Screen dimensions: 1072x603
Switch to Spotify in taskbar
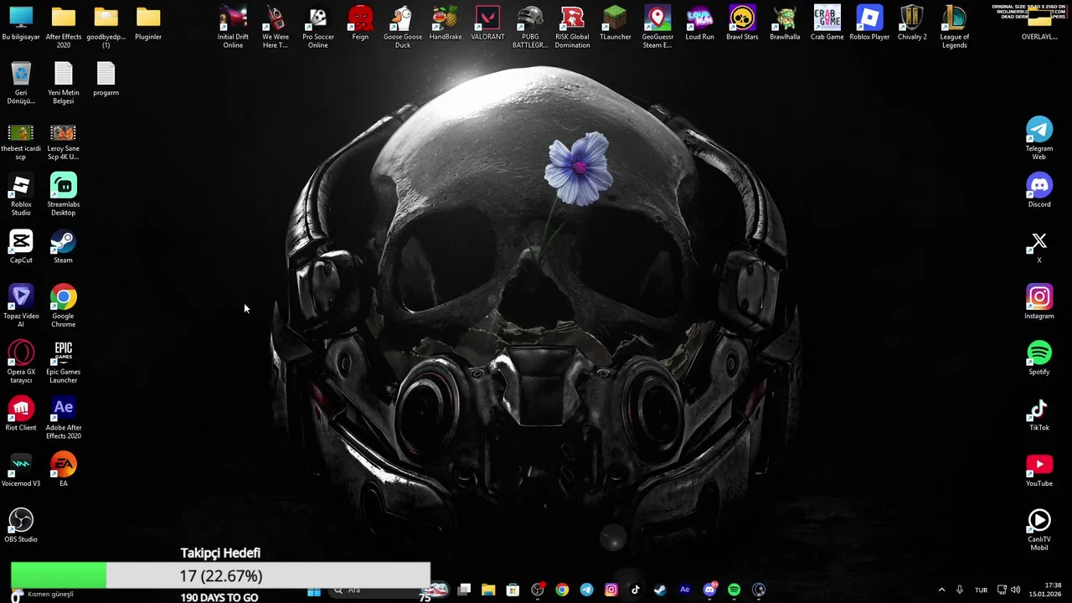tap(734, 590)
